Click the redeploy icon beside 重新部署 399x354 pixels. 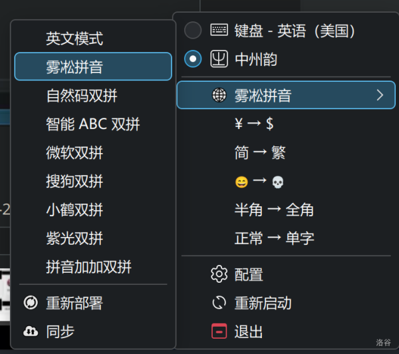click(x=31, y=303)
